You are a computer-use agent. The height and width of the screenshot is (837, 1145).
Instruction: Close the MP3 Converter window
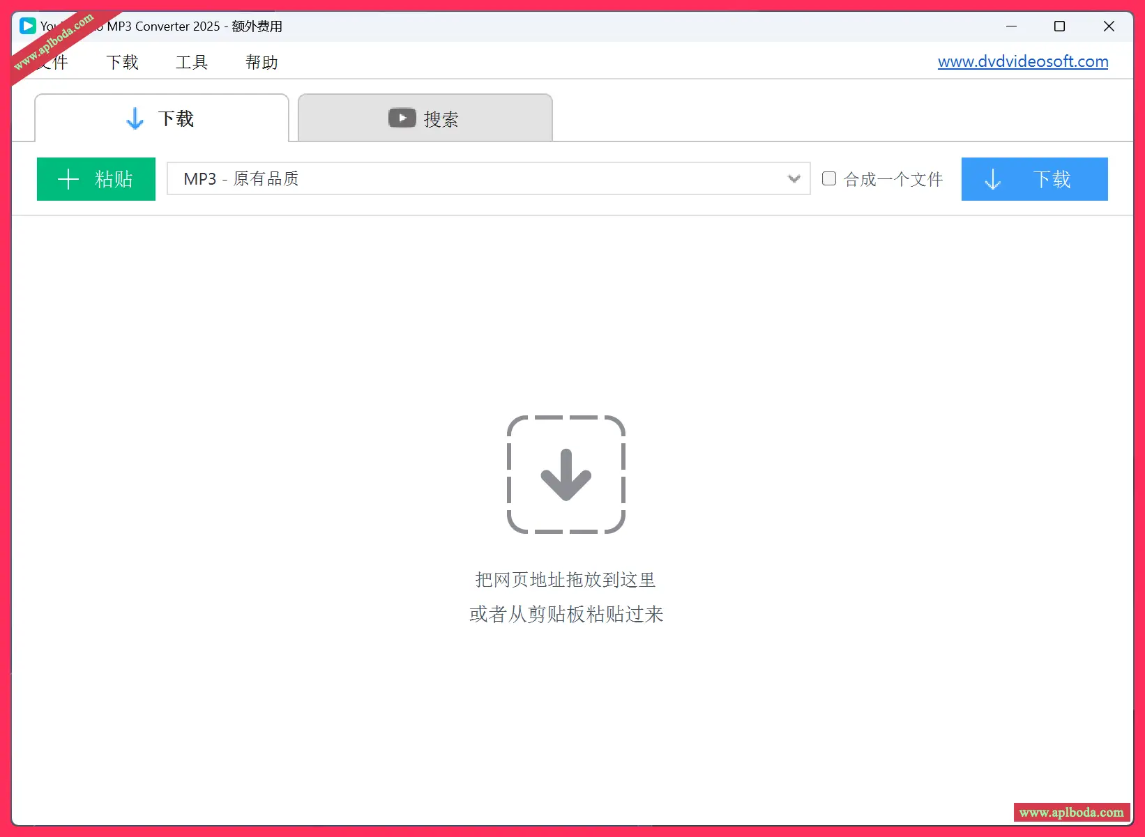tap(1109, 26)
